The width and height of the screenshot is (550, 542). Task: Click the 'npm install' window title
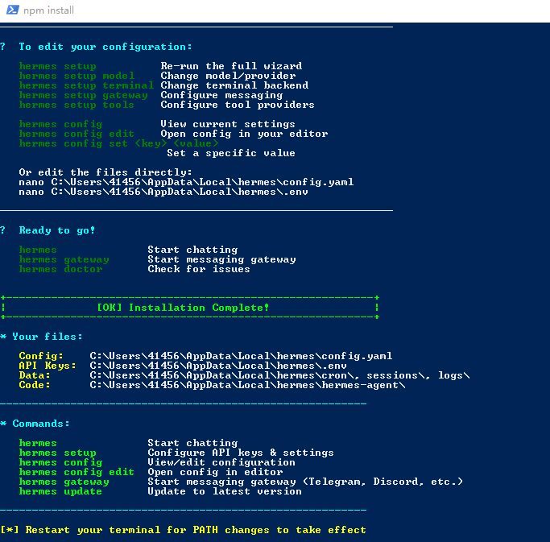pos(48,10)
